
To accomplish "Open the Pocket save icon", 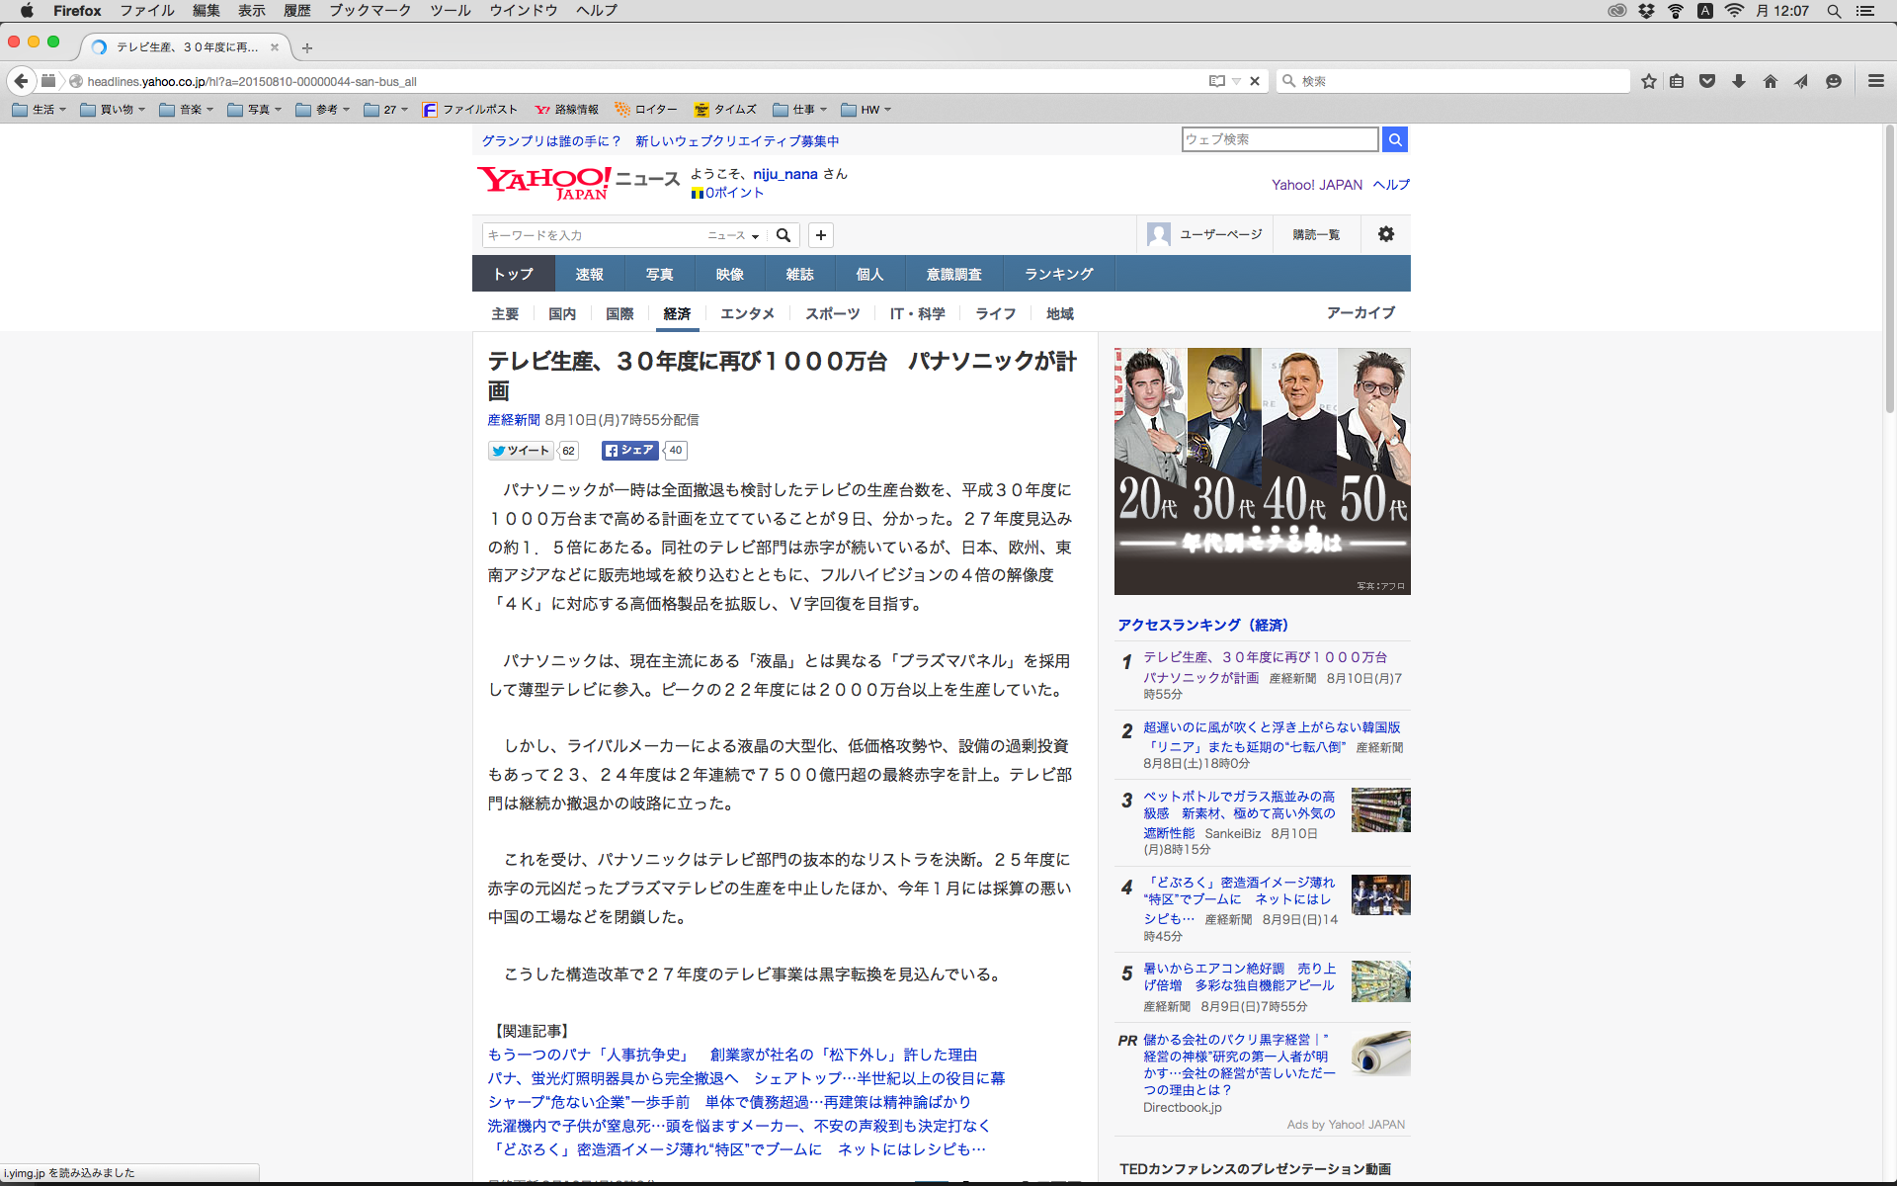I will pyautogui.click(x=1707, y=81).
